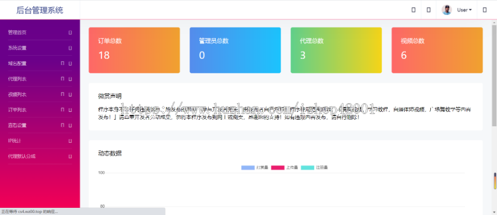Click the icon glyph in 代理默认分成 row

pyautogui.click(x=70, y=157)
